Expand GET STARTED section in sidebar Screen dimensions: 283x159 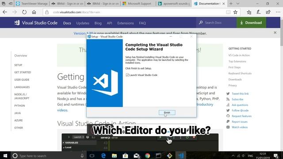[x=23, y=72]
